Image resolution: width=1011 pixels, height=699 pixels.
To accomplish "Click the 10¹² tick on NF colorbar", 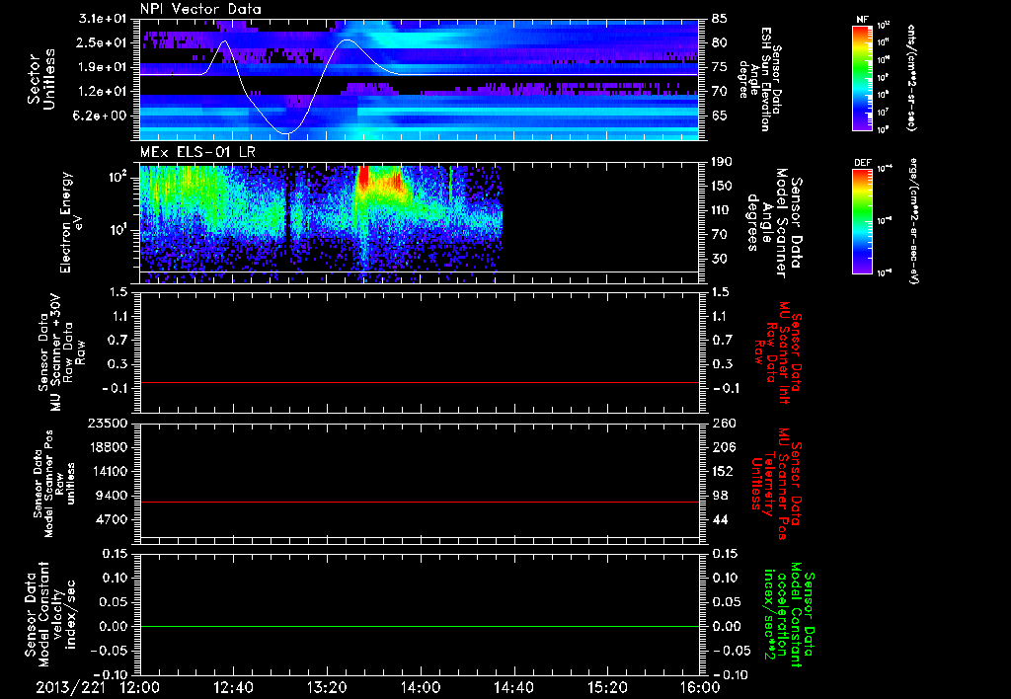I will coord(884,25).
